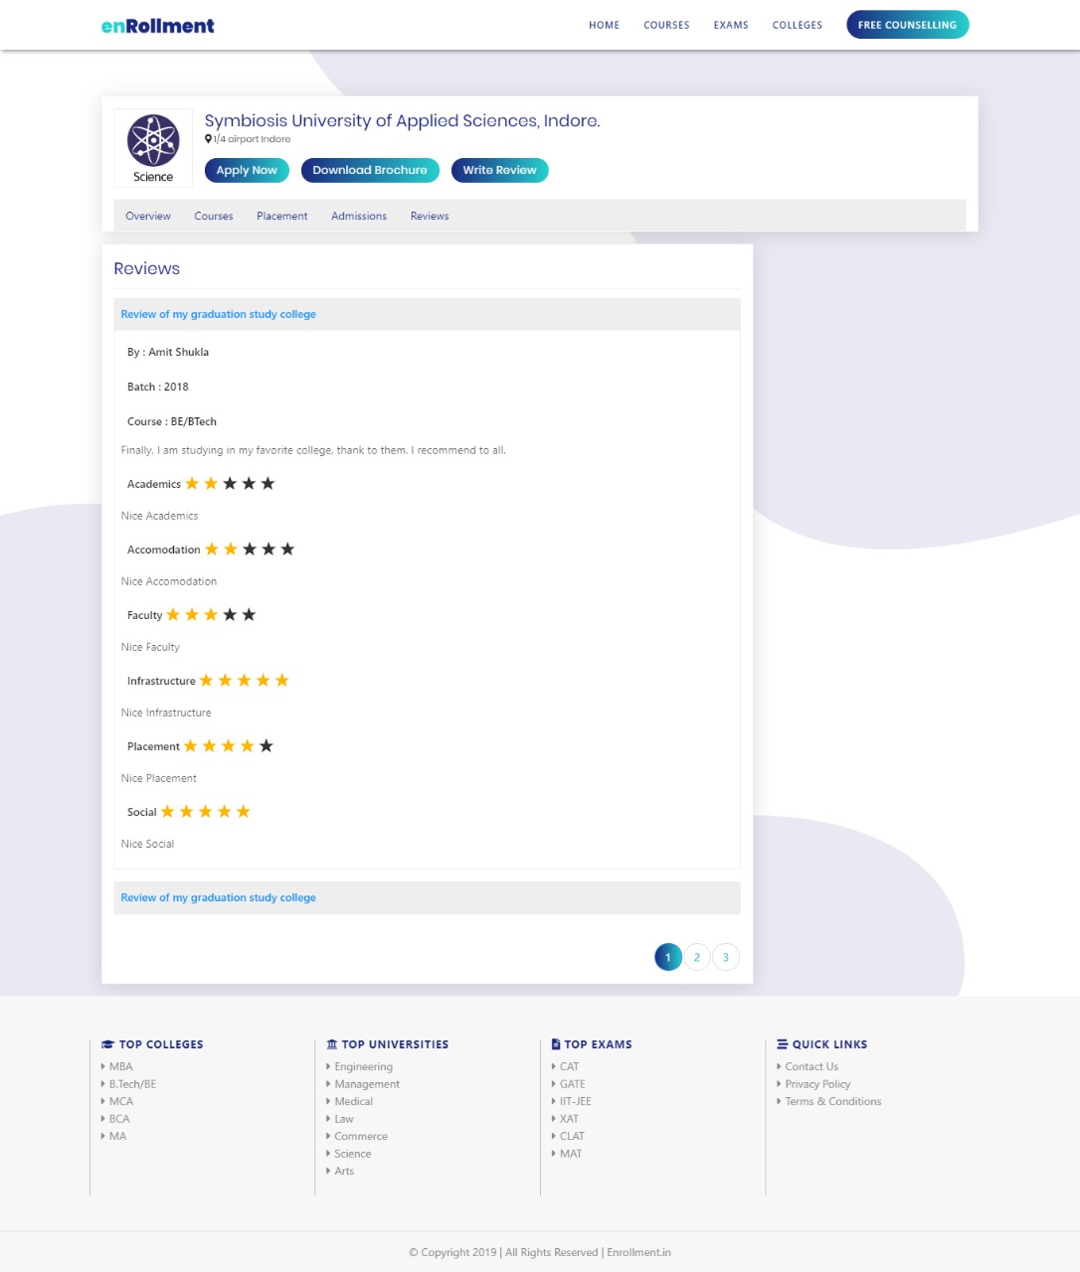This screenshot has width=1080, height=1272.
Task: Expand the second graduation study college review
Action: click(427, 897)
